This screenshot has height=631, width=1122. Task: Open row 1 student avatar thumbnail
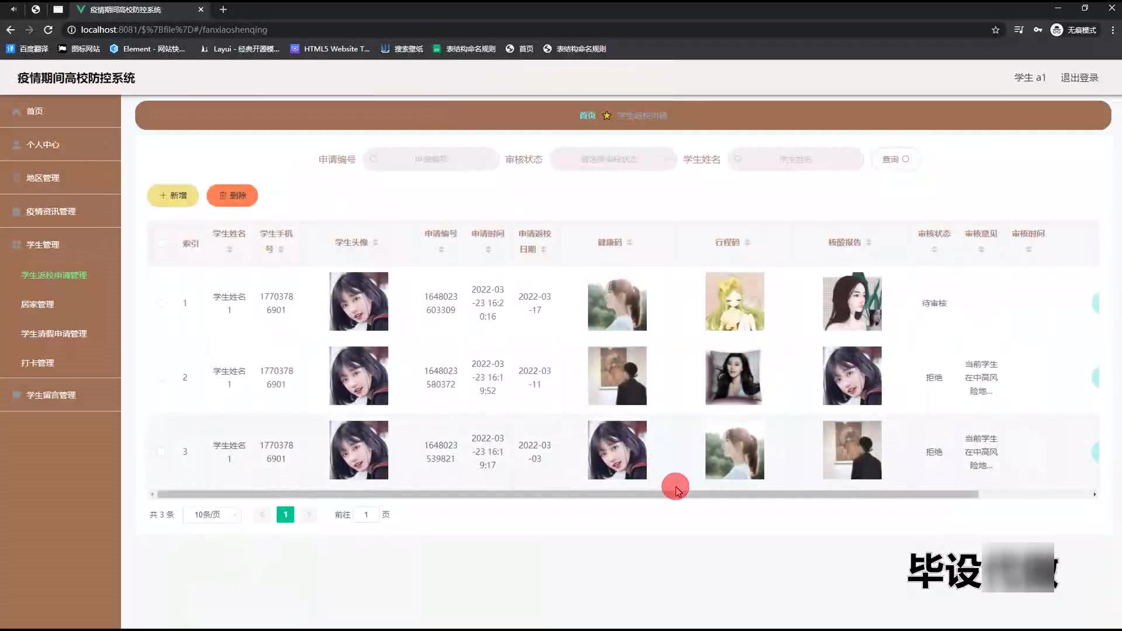(x=359, y=301)
